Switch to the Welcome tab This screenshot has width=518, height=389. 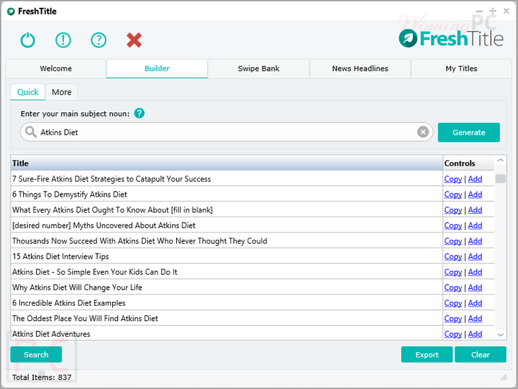click(56, 69)
